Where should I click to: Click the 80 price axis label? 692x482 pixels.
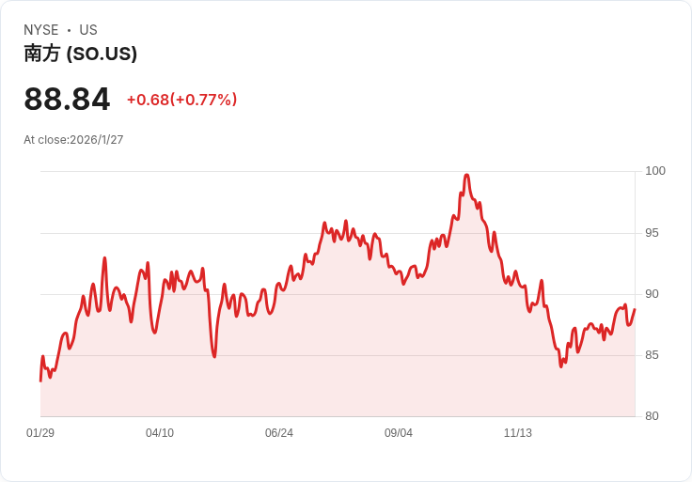pyautogui.click(x=655, y=416)
